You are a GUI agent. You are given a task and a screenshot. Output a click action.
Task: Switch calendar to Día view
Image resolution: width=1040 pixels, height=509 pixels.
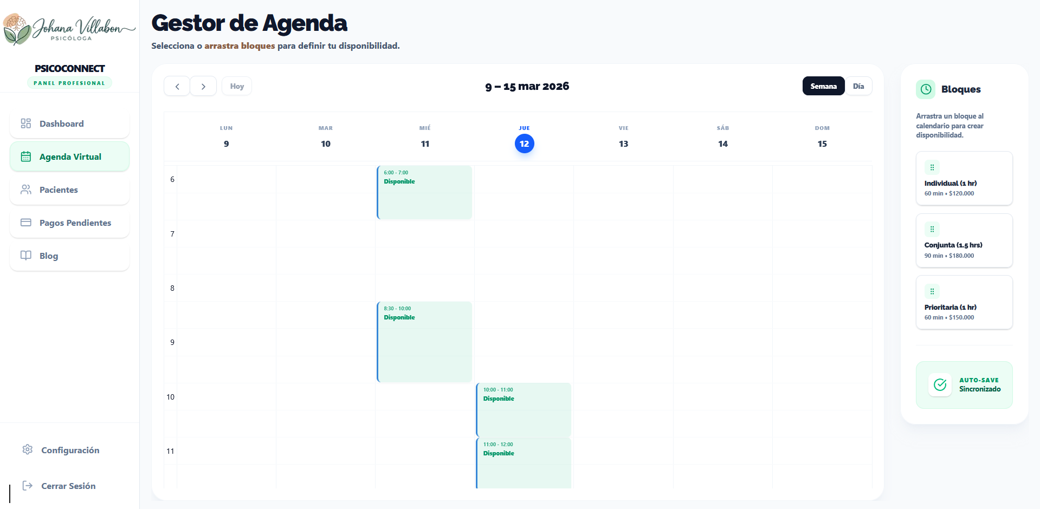(858, 86)
